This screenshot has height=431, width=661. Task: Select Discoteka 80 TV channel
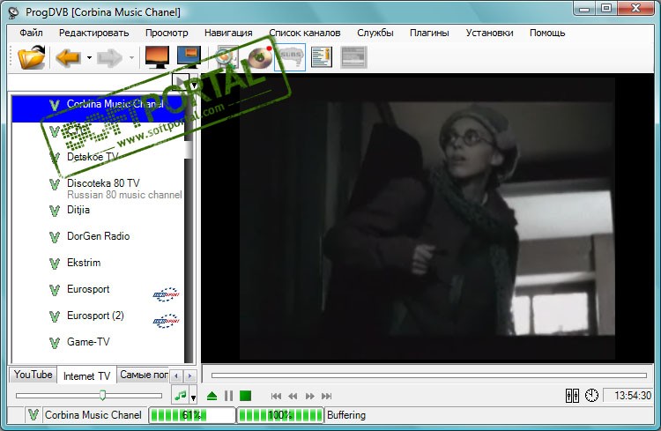(x=103, y=183)
